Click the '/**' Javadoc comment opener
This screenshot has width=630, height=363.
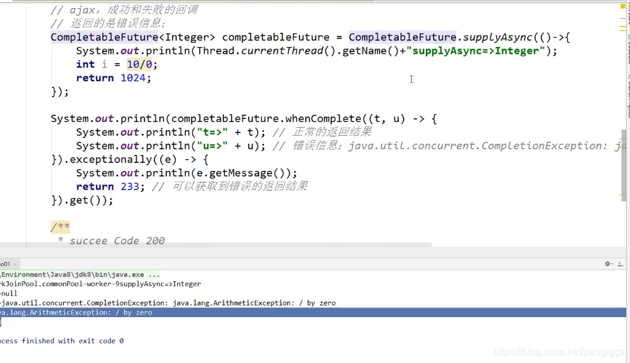click(60, 227)
